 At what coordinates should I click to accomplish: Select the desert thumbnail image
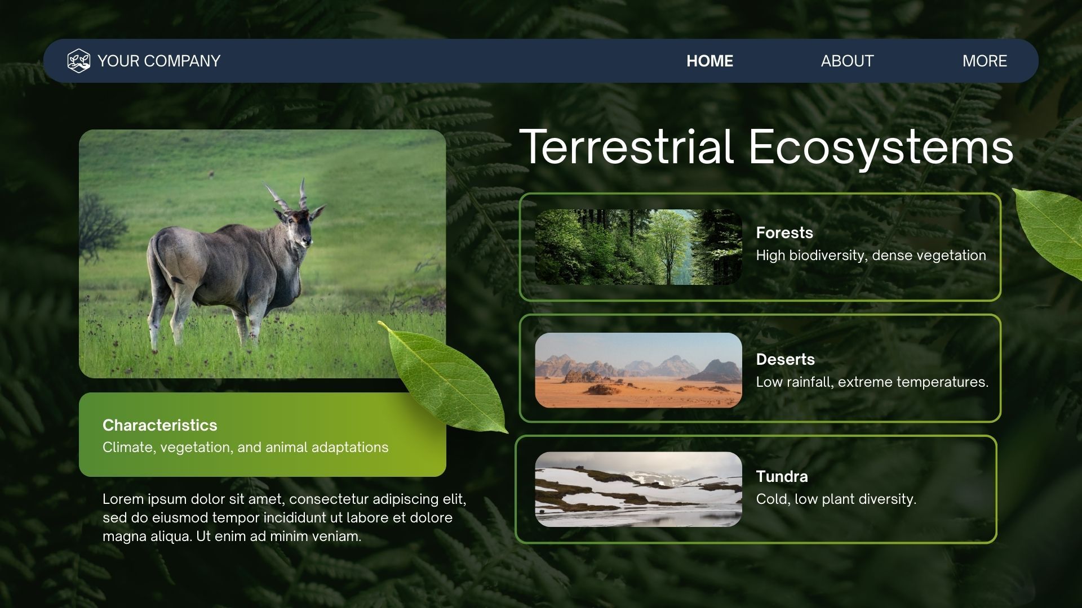point(638,370)
